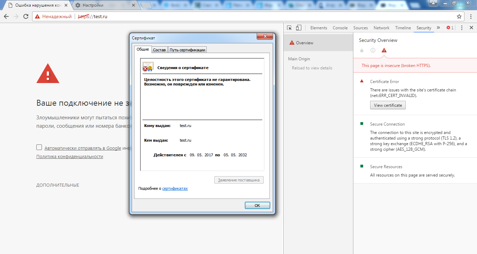Click the red warning triangle in Security Overview
Image resolution: width=477 pixels, height=254 pixels.
click(384, 50)
